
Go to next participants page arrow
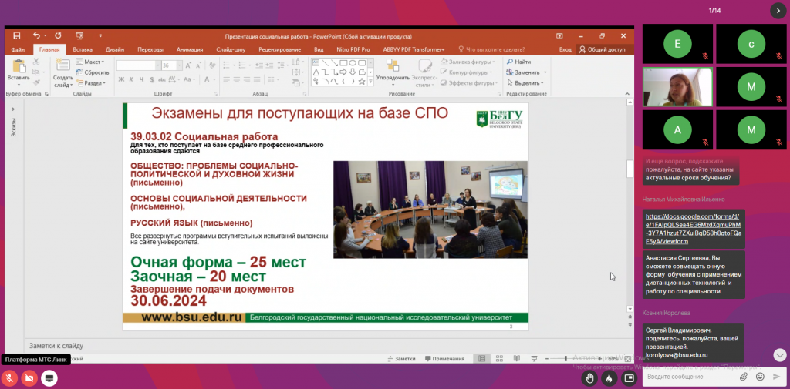(x=778, y=11)
